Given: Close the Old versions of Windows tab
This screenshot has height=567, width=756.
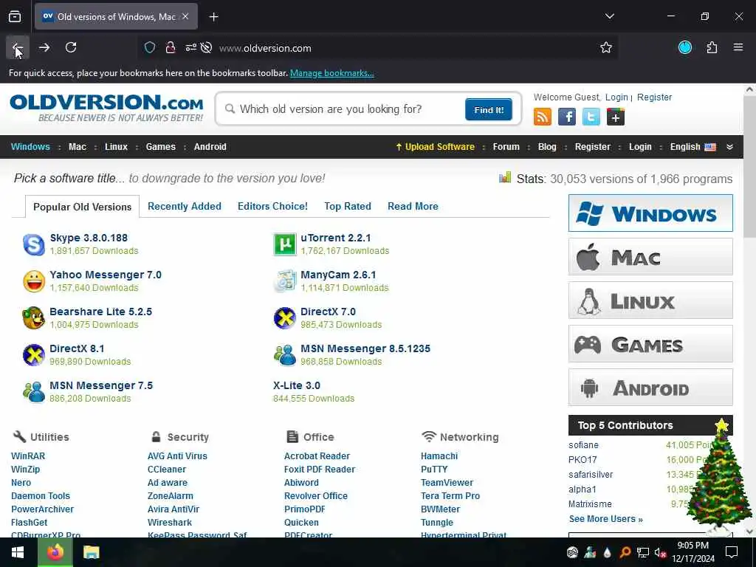Looking at the screenshot, I should click(x=185, y=17).
